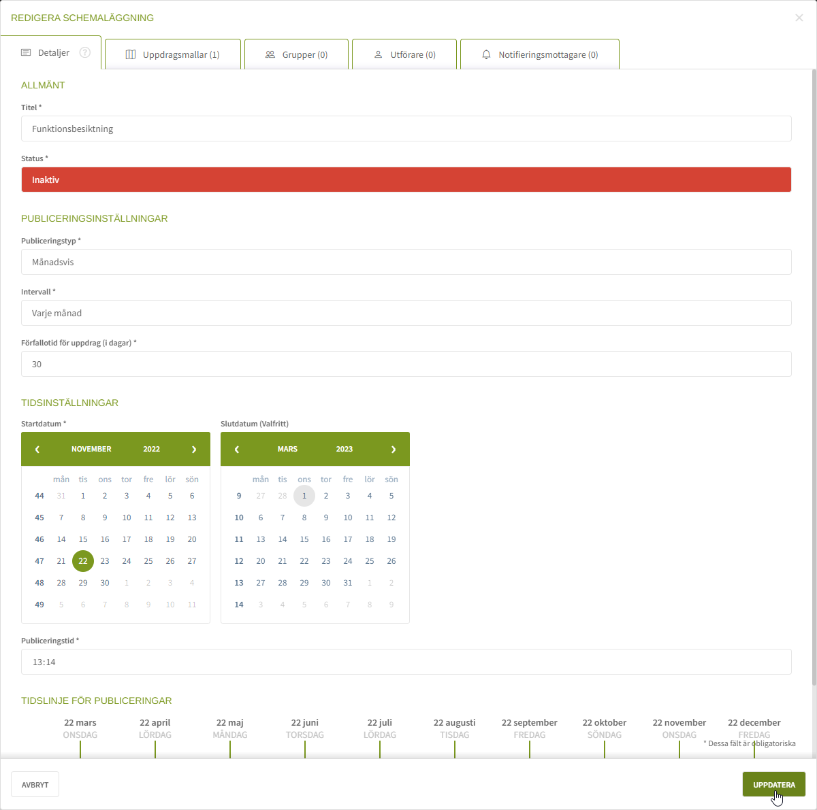
Task: Expand the Publiceringstyp Månadsvis dropdown
Action: pos(406,262)
